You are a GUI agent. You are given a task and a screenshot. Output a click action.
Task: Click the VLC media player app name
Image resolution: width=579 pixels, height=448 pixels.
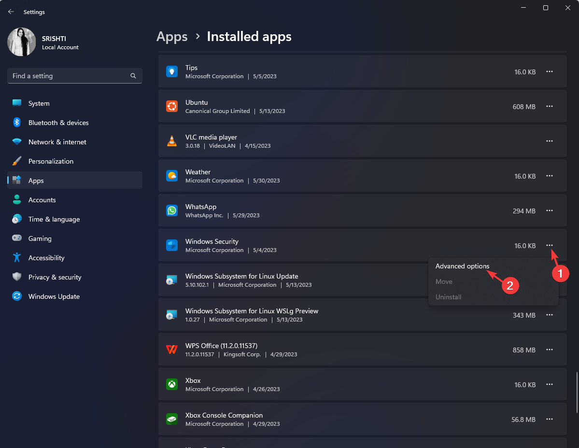tap(211, 137)
